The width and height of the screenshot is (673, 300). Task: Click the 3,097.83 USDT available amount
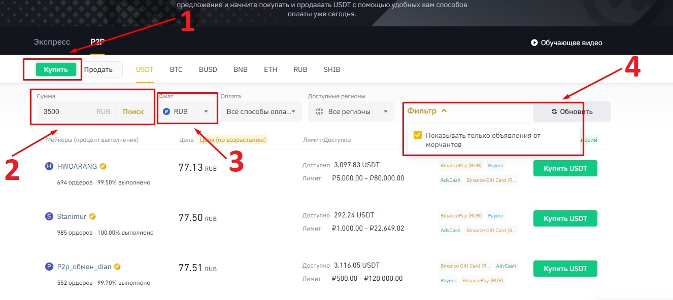coord(357,165)
